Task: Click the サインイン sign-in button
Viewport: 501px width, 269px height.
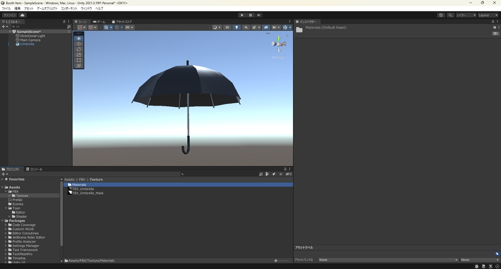Action: (x=10, y=15)
